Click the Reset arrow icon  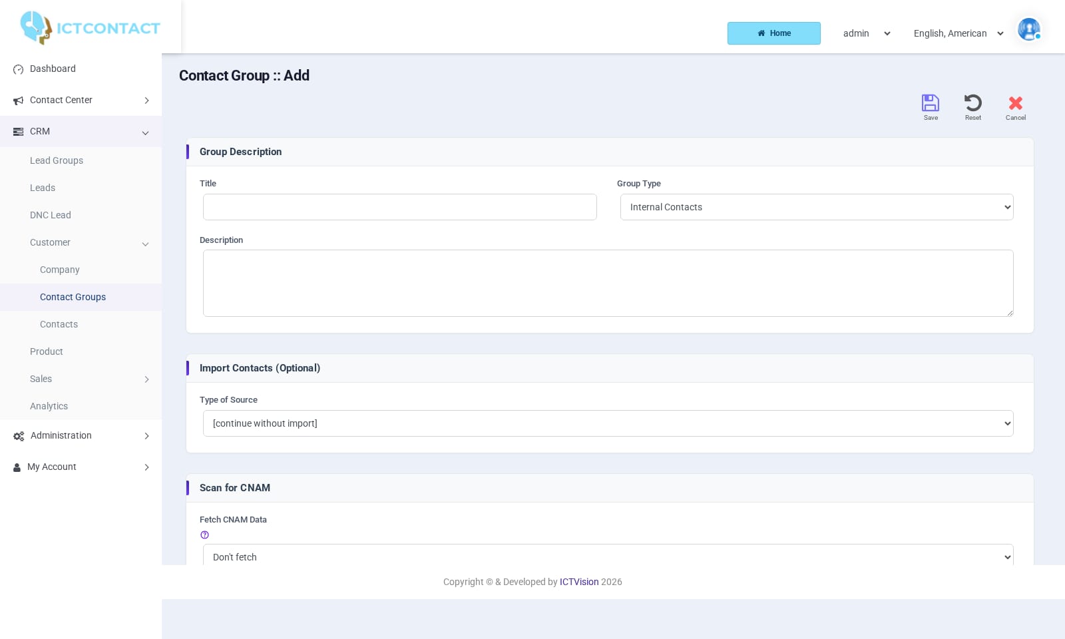973,103
